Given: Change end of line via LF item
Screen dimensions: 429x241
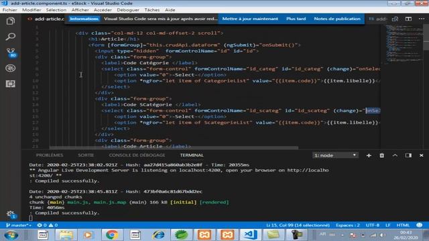Looking at the screenshot, I should (x=387, y=225).
